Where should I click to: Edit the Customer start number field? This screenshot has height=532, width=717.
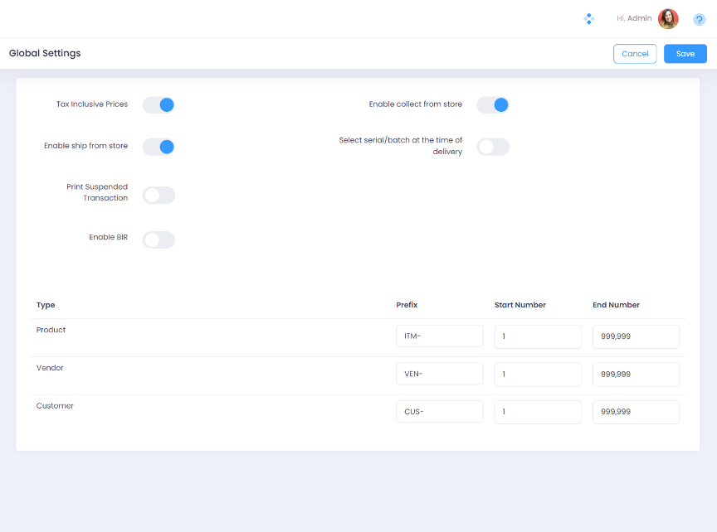click(x=537, y=413)
